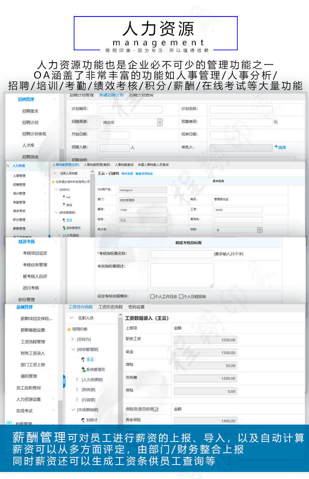Open 员工自助查询 in the sidebar
This screenshot has width=309, height=479.
point(28,388)
